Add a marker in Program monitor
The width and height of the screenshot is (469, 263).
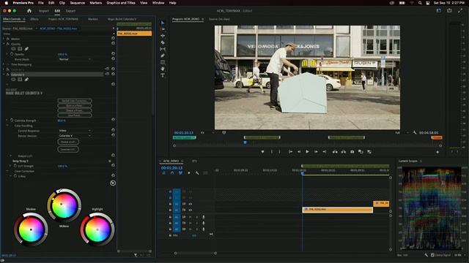point(262,152)
